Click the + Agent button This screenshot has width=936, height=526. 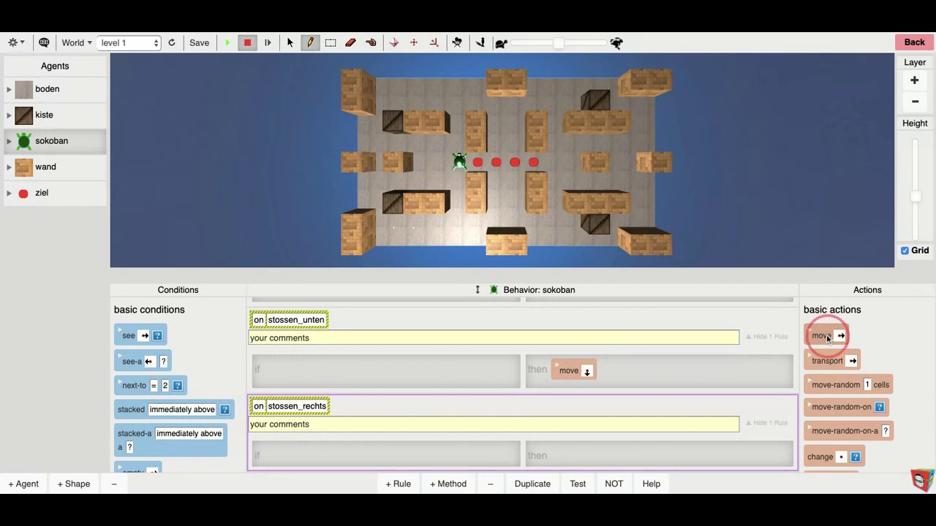[x=23, y=484]
